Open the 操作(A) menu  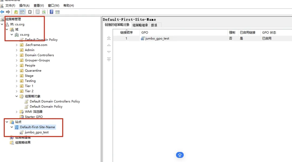point(24,6)
